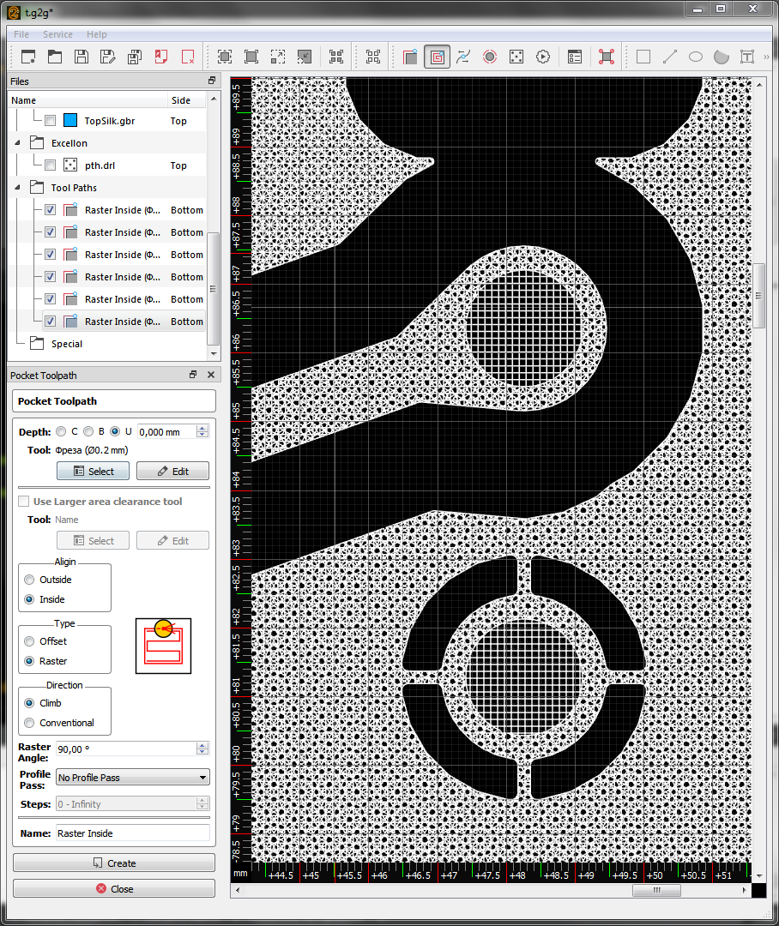Open the Thermal insulation tool
Image resolution: width=779 pixels, height=926 pixels.
pos(490,57)
